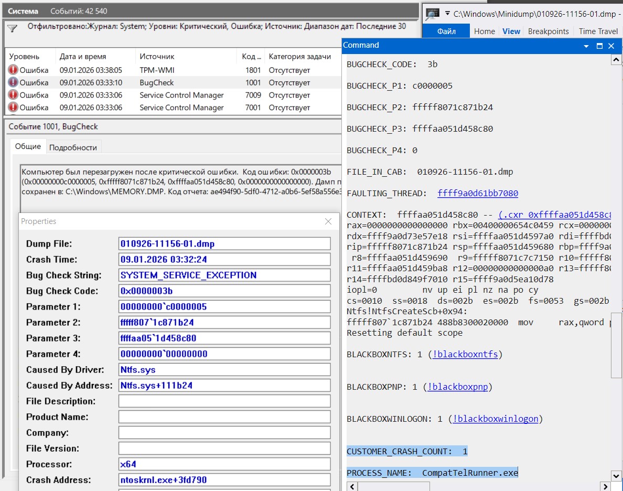Run the !blackboxwinlogon link
The height and width of the screenshot is (491, 623).
496,419
